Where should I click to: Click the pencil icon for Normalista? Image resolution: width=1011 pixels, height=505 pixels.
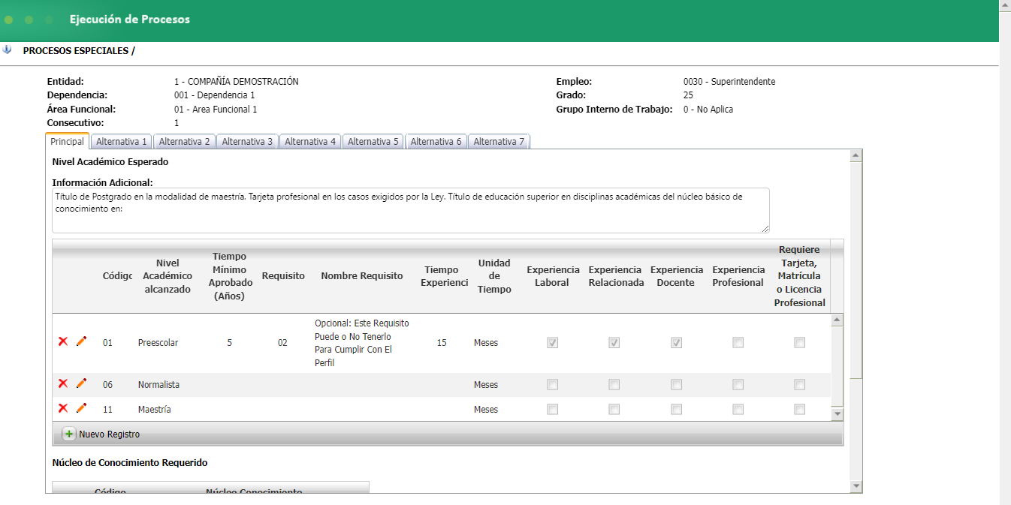point(81,384)
